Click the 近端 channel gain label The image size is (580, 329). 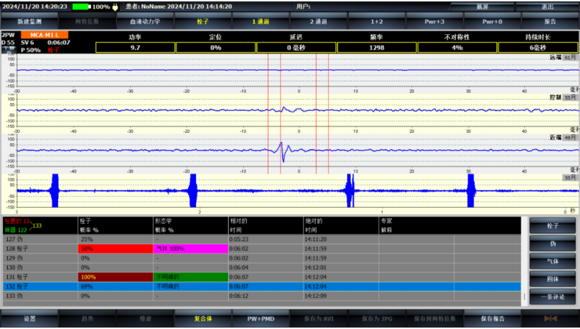[x=570, y=137]
